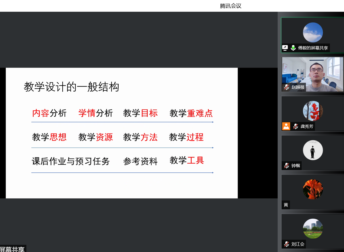Click 课后作业与预习任务 on the shared slide
344x252 pixels.
(71, 161)
